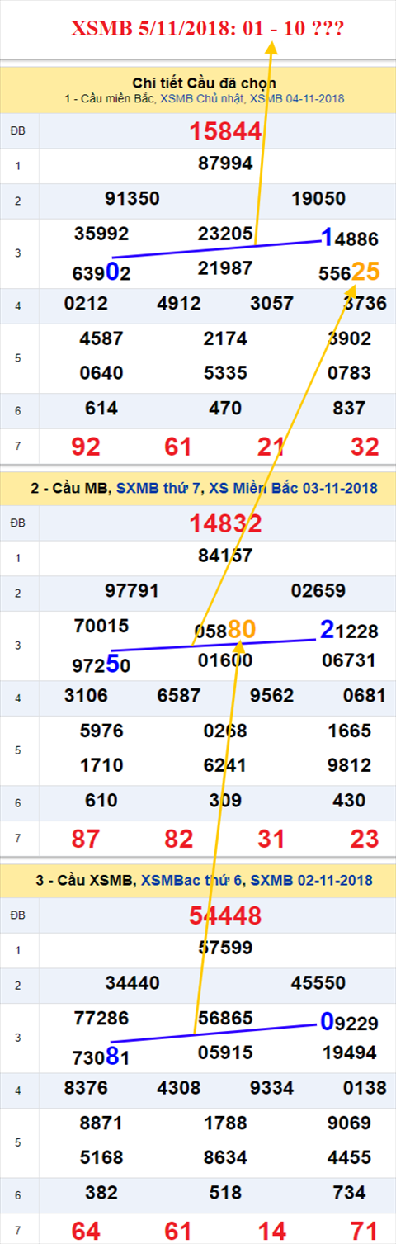Follow the 'XSMBac thứ 6' link
This screenshot has height=1244, width=396.
point(192,881)
